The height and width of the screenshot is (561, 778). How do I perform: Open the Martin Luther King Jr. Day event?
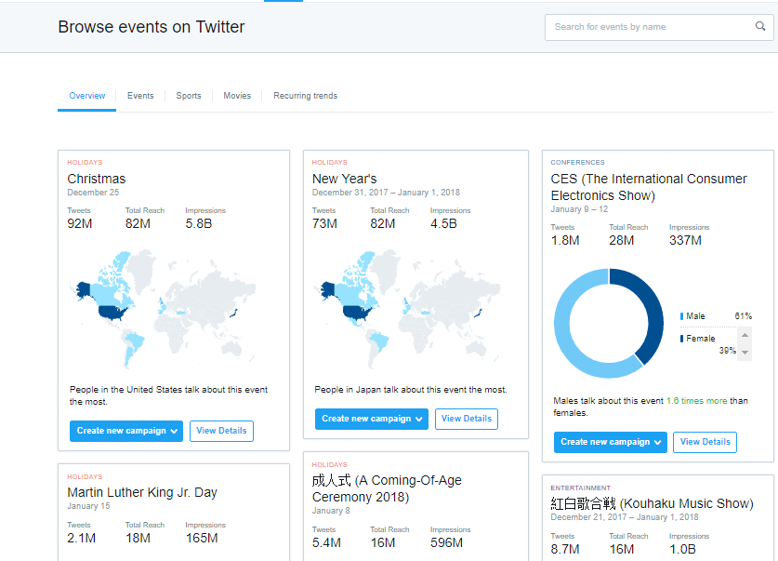click(140, 492)
